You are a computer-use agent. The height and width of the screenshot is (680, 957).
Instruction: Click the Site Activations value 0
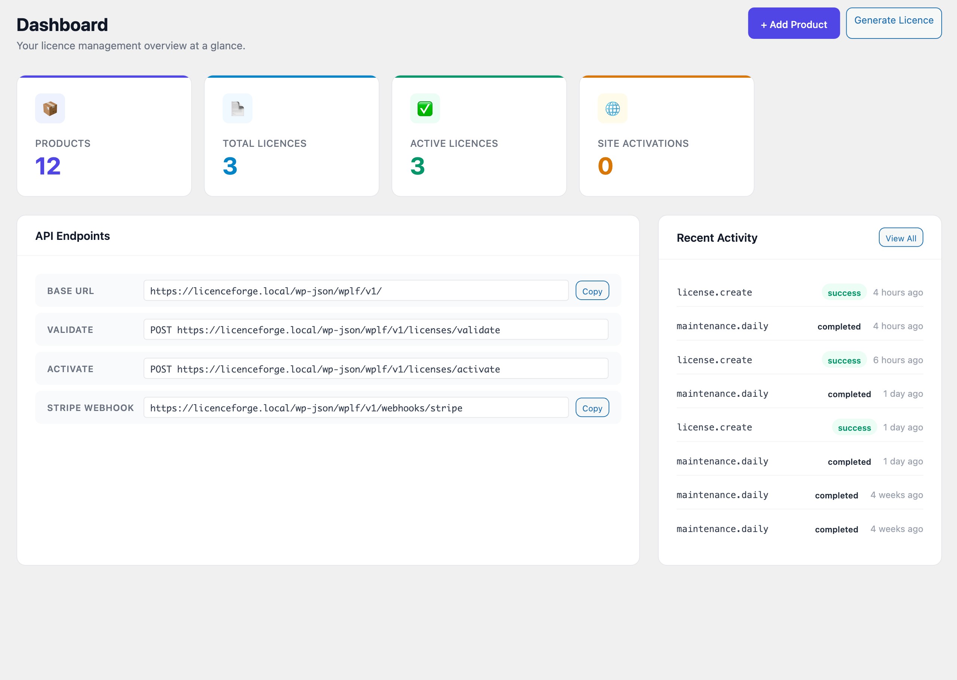tap(605, 166)
